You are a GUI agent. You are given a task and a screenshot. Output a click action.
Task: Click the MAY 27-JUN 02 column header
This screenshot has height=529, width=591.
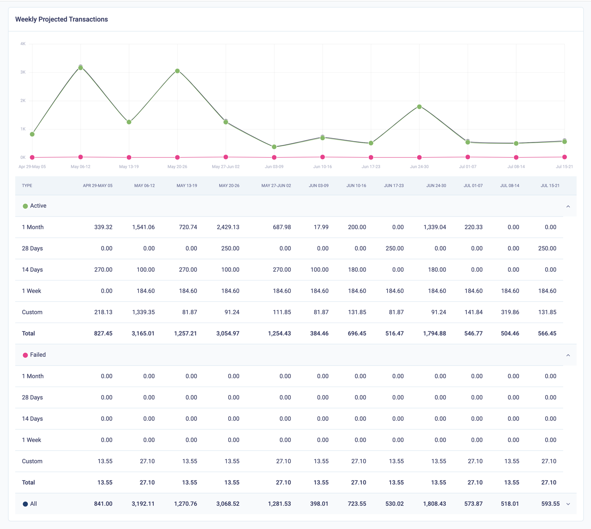coord(276,186)
